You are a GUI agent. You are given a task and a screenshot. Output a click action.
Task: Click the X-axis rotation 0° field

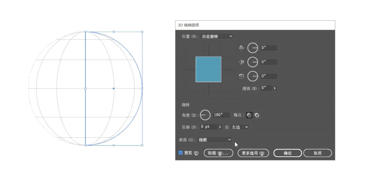(269, 48)
